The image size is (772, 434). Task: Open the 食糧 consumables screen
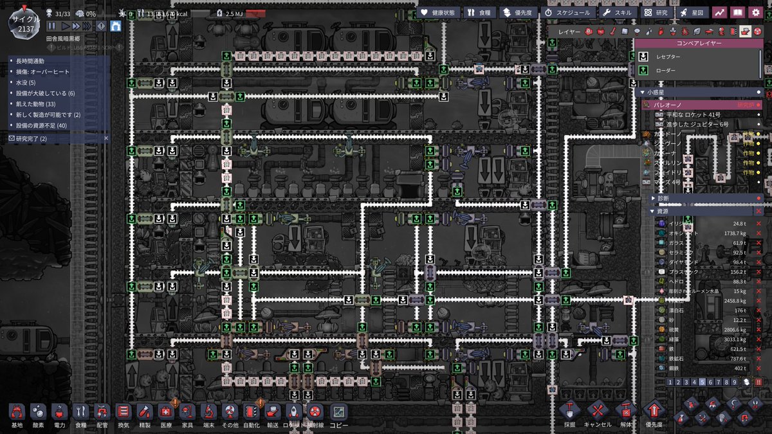click(479, 12)
